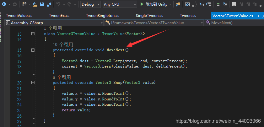Switch to the TweenSingleton.cs tab
Screen dimensions: 264x127
tap(103, 16)
